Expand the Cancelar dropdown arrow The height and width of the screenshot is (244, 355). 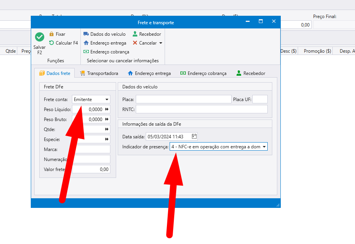click(161, 43)
